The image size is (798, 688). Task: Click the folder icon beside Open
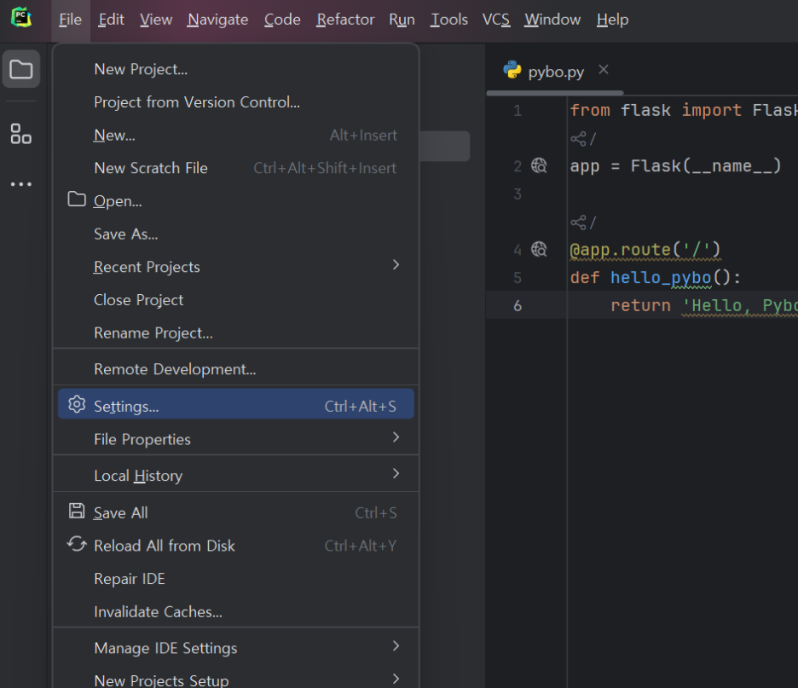pos(77,199)
